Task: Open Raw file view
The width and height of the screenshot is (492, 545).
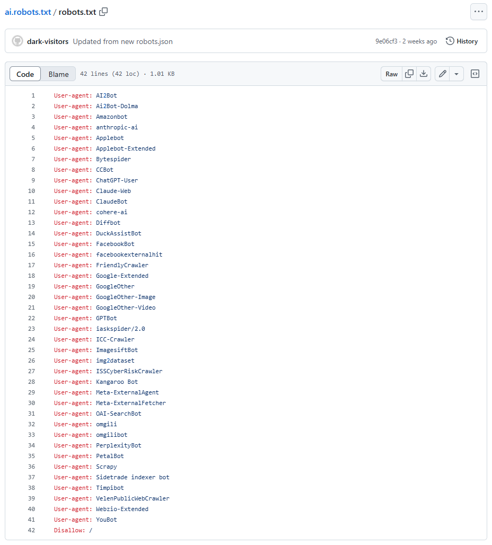Action: pyautogui.click(x=391, y=74)
